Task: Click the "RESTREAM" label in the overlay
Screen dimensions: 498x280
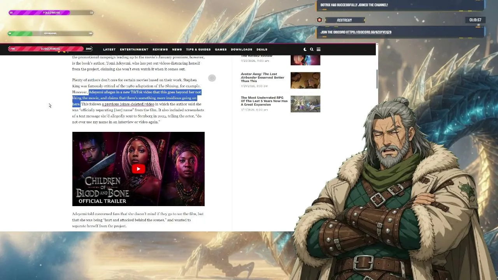Action: (344, 20)
